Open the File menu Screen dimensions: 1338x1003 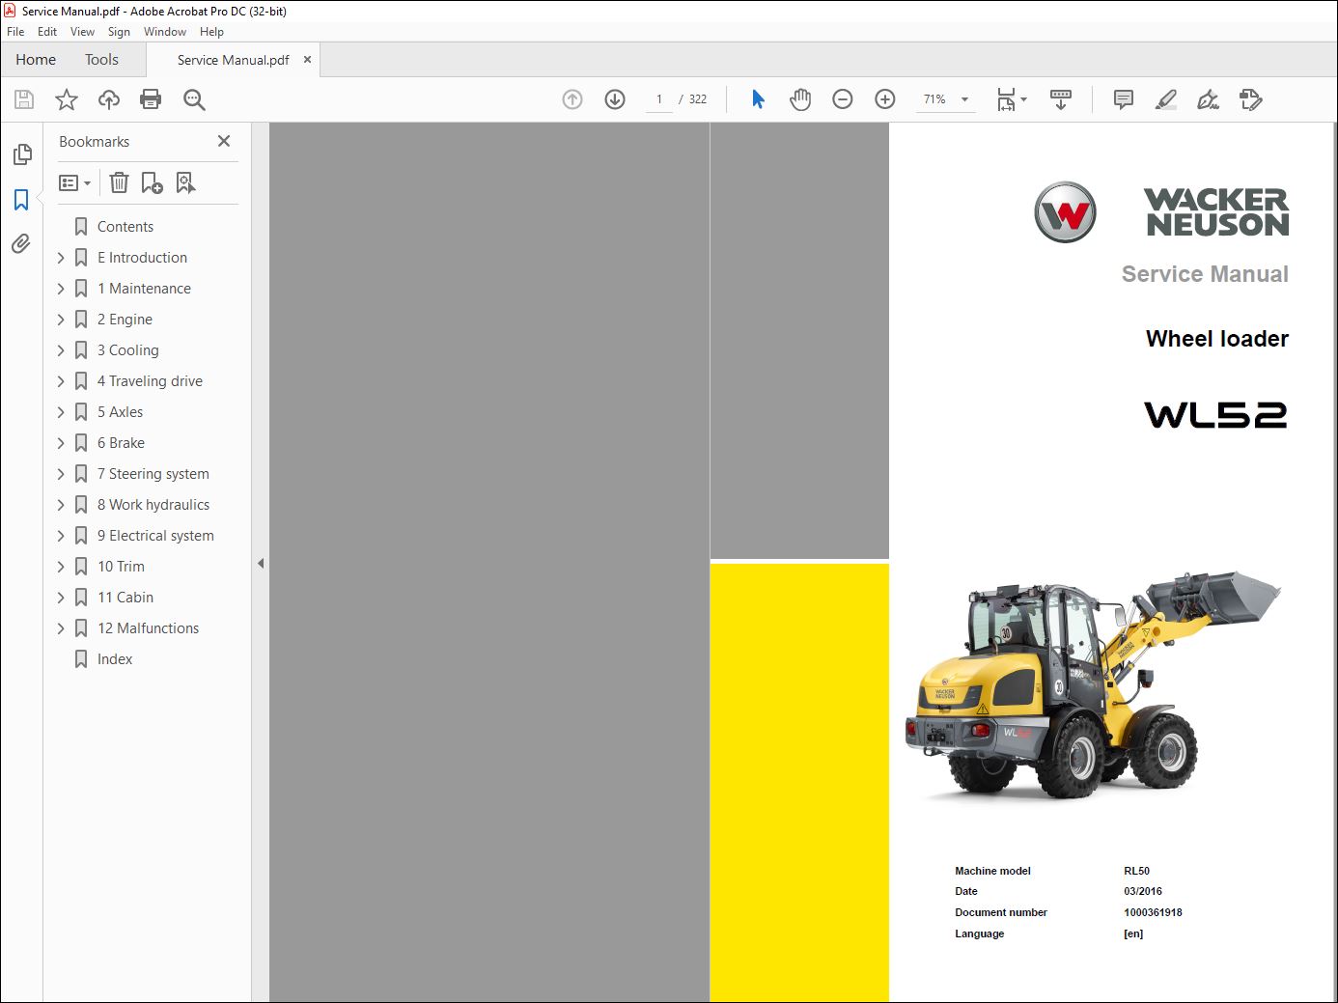pos(15,32)
